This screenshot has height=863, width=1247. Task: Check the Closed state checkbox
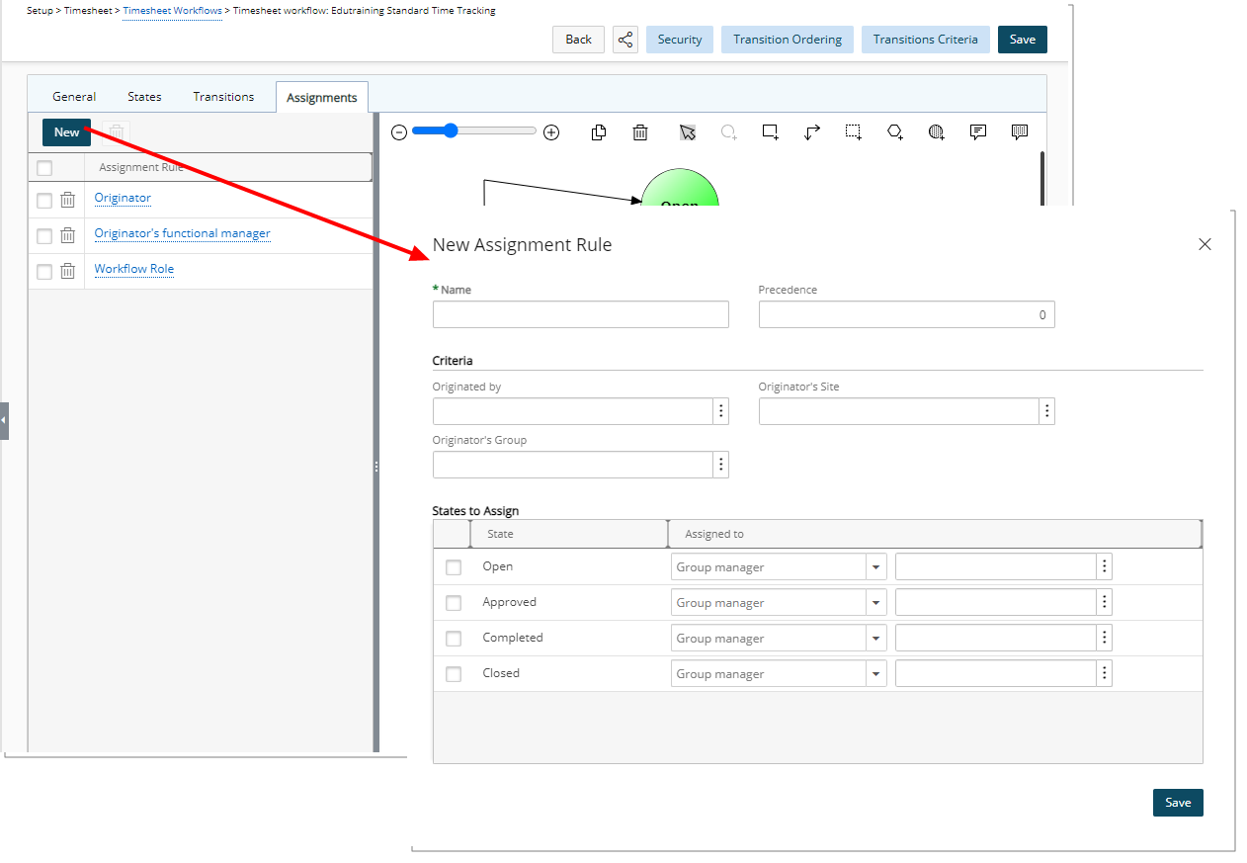click(454, 674)
